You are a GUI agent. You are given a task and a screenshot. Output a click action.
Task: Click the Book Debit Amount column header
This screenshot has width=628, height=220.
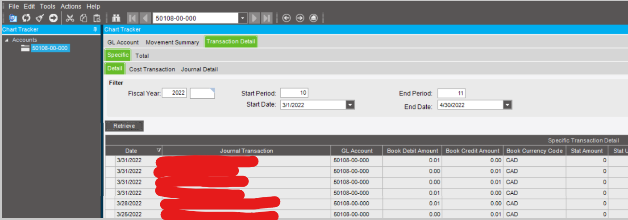click(413, 151)
